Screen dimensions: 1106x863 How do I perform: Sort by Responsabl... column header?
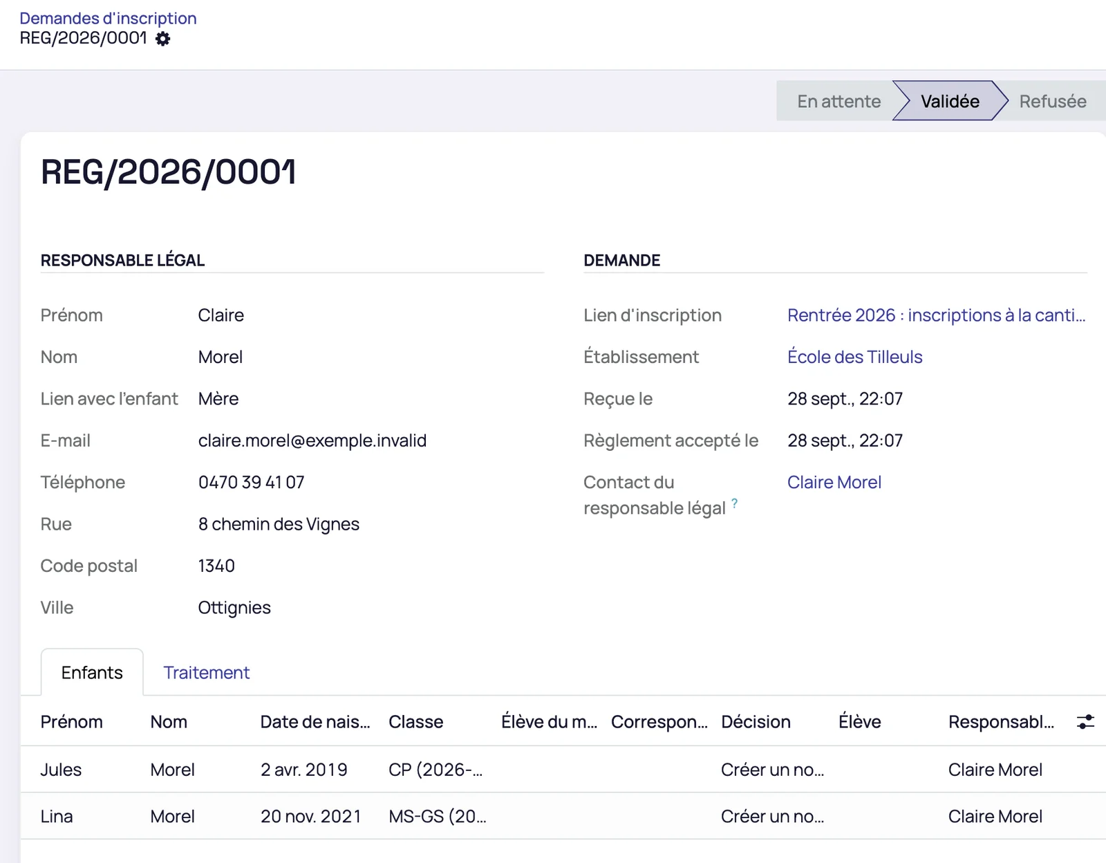tap(1001, 722)
